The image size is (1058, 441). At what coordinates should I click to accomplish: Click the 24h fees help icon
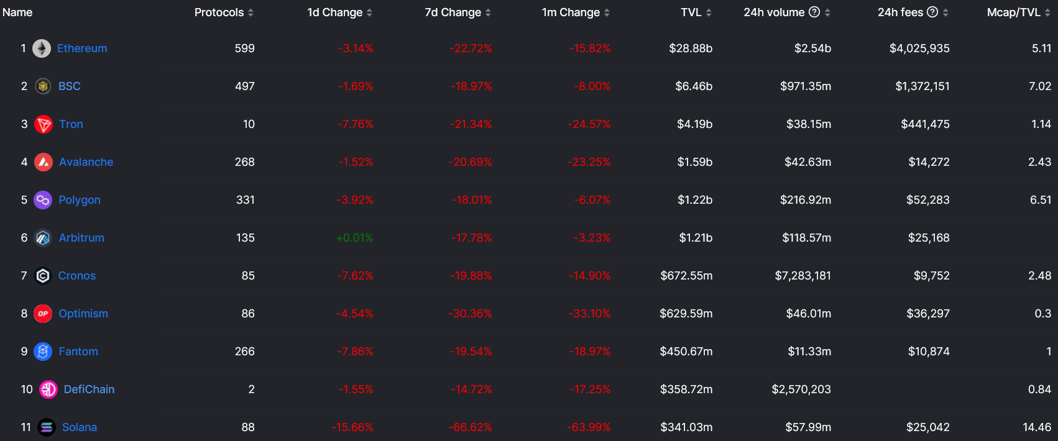(932, 12)
